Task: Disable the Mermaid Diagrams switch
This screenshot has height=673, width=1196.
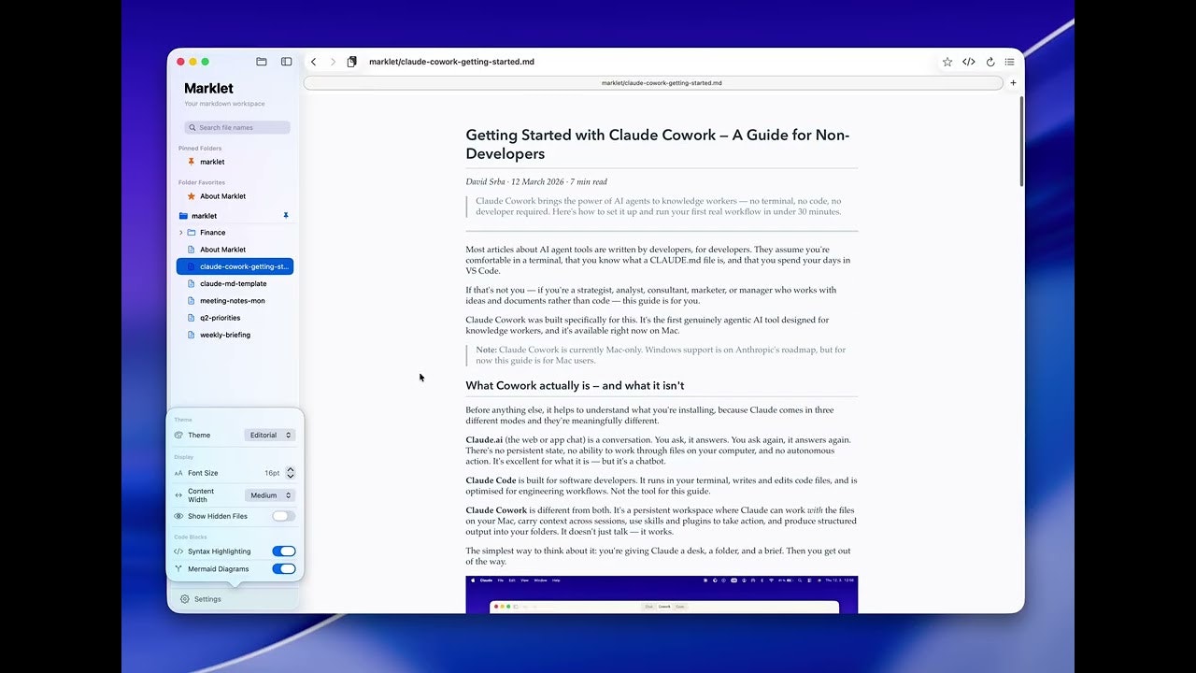Action: pyautogui.click(x=284, y=569)
